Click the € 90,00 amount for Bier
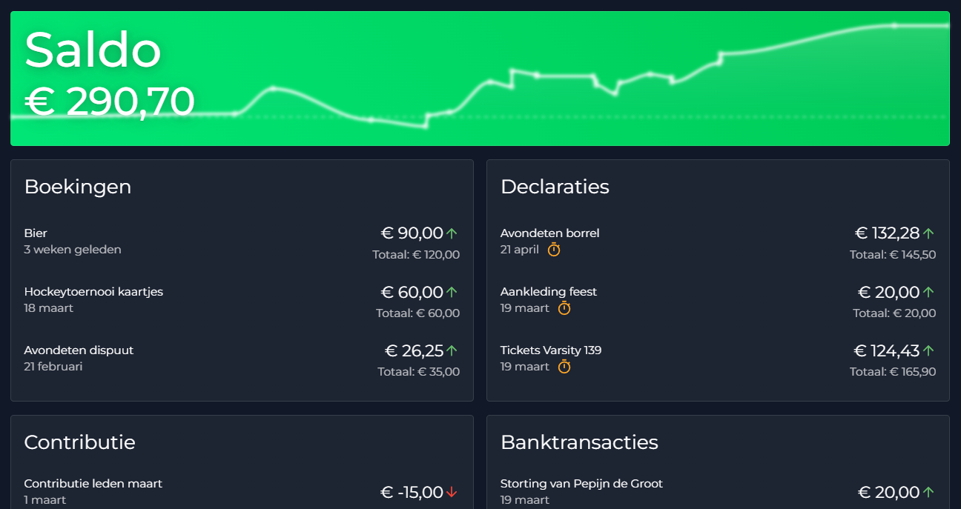Screen dimensions: 961x509 [412, 233]
